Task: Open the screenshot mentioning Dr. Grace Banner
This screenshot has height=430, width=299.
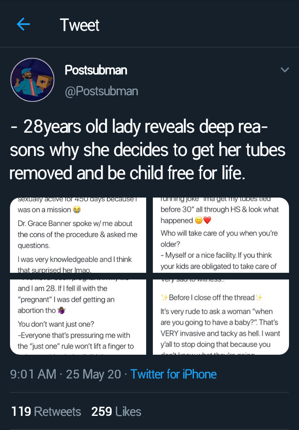Action: pos(78,235)
